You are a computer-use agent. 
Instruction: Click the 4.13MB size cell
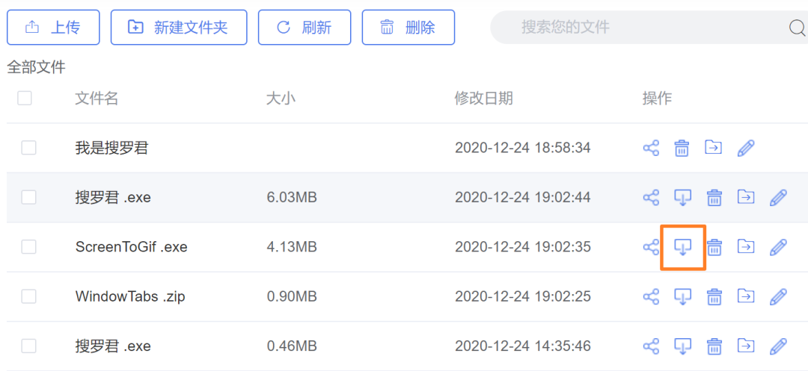292,247
